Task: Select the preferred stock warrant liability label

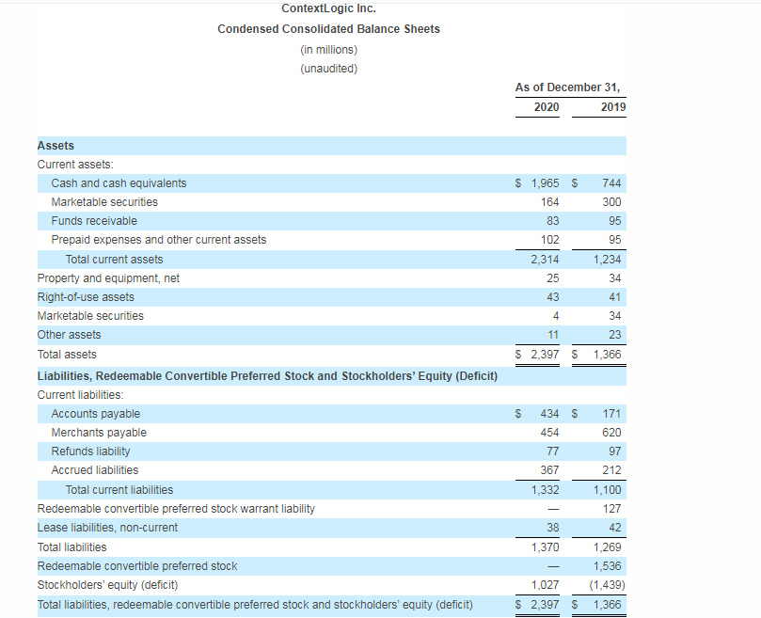Action: point(176,509)
